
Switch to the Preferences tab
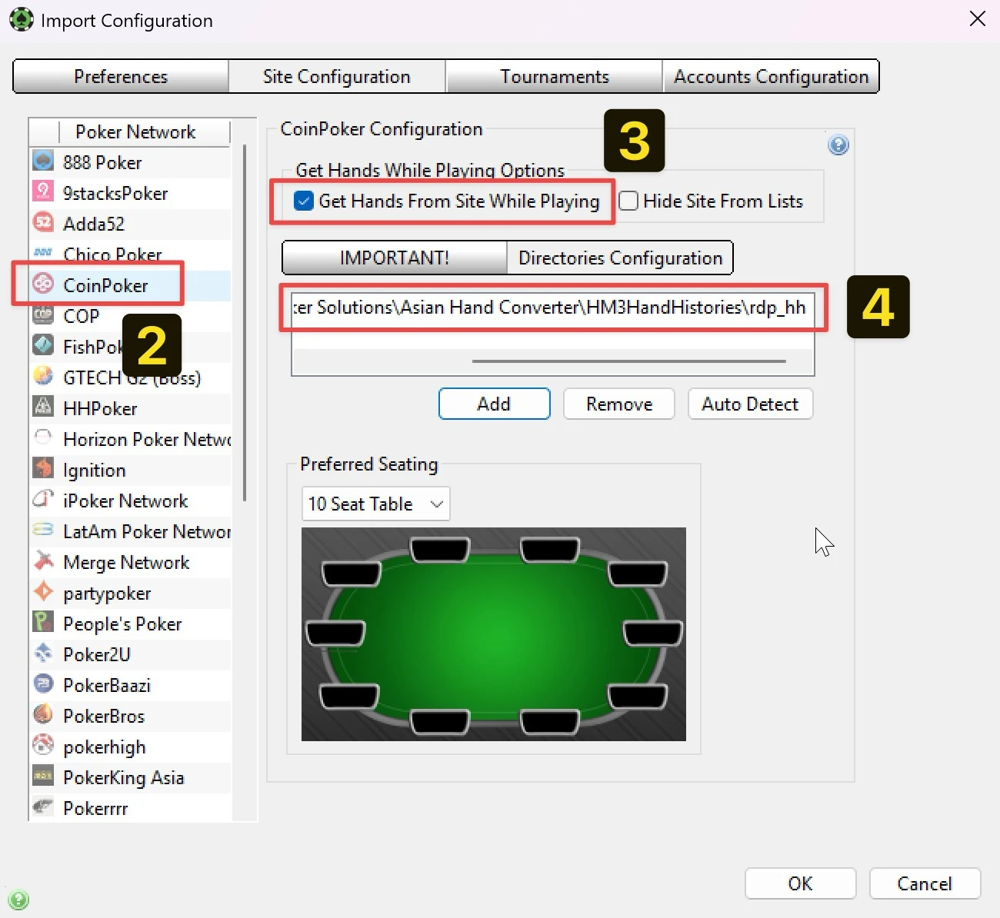[121, 77]
